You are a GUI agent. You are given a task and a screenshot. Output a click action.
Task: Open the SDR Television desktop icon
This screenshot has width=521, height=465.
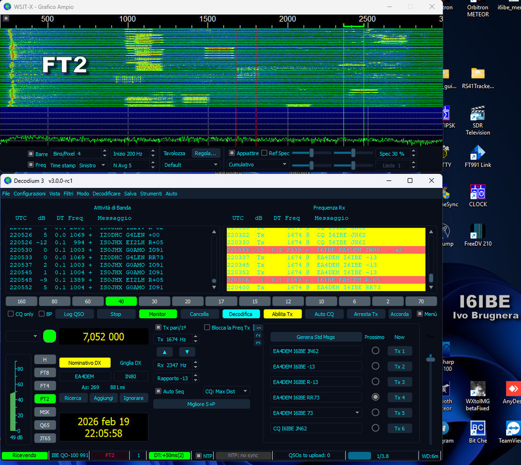(x=477, y=115)
